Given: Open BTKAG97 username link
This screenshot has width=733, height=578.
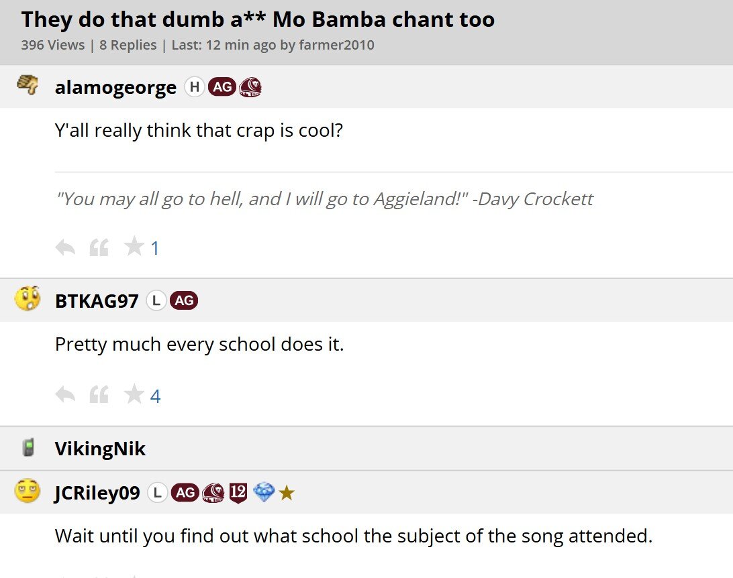Looking at the screenshot, I should pos(97,301).
